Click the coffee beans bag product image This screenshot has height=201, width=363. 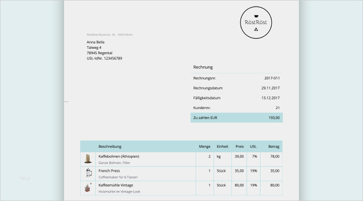coord(88,159)
